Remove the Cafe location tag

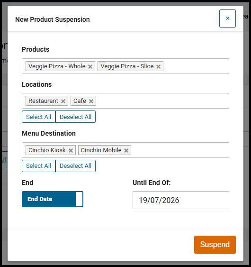[x=91, y=101]
